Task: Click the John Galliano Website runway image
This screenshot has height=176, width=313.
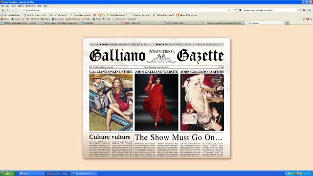Action: (x=156, y=102)
